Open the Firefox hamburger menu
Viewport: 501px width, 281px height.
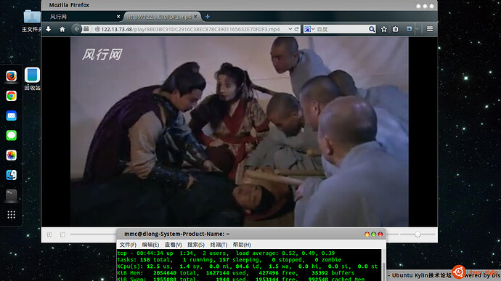click(430, 29)
